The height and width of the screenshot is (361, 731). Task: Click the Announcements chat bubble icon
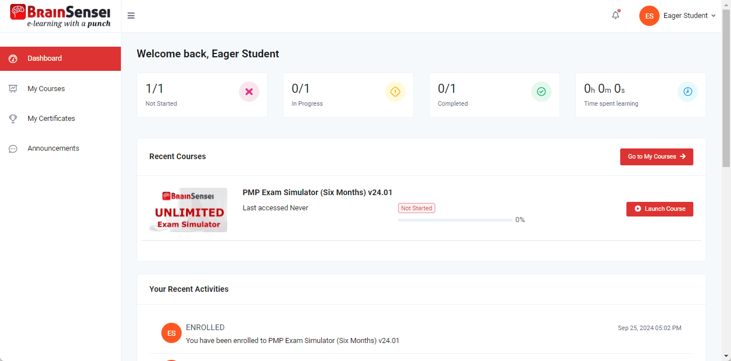[13, 148]
